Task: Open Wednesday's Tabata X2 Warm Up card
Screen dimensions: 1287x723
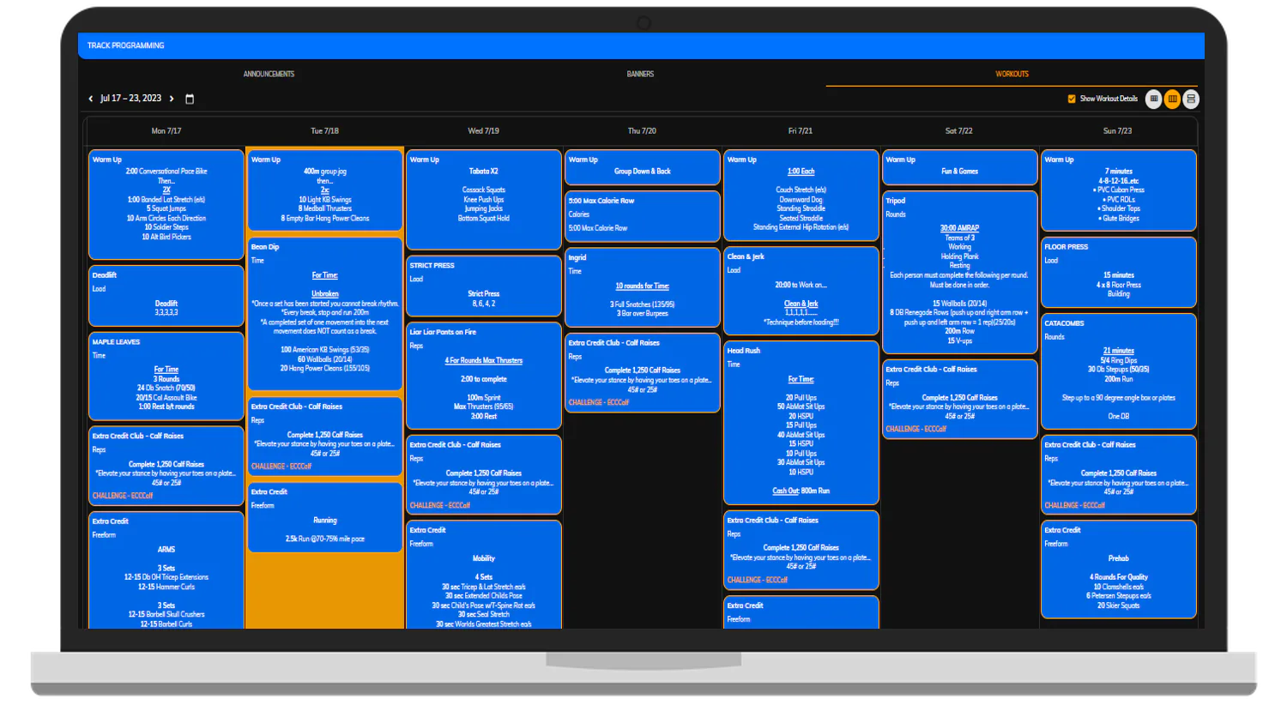Action: 484,200
